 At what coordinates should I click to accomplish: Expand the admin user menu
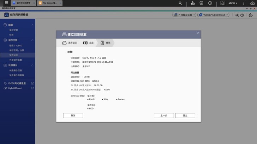(233, 3)
